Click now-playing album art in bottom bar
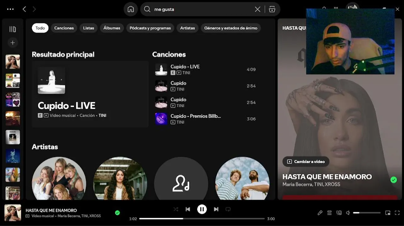 pos(13,213)
